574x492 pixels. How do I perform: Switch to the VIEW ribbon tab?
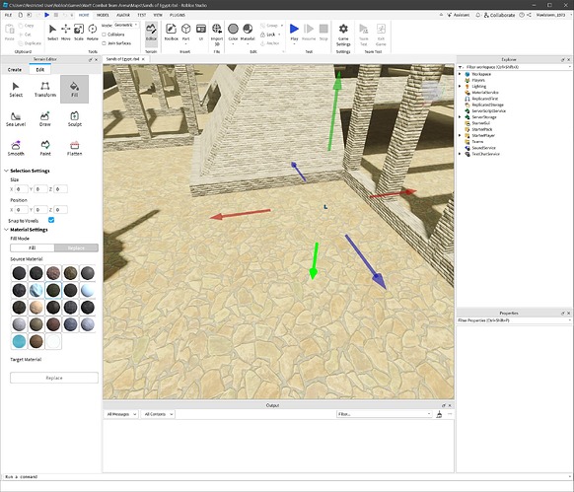(158, 15)
